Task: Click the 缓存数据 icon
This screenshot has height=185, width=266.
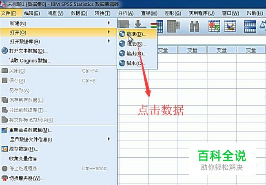Action: point(4,149)
